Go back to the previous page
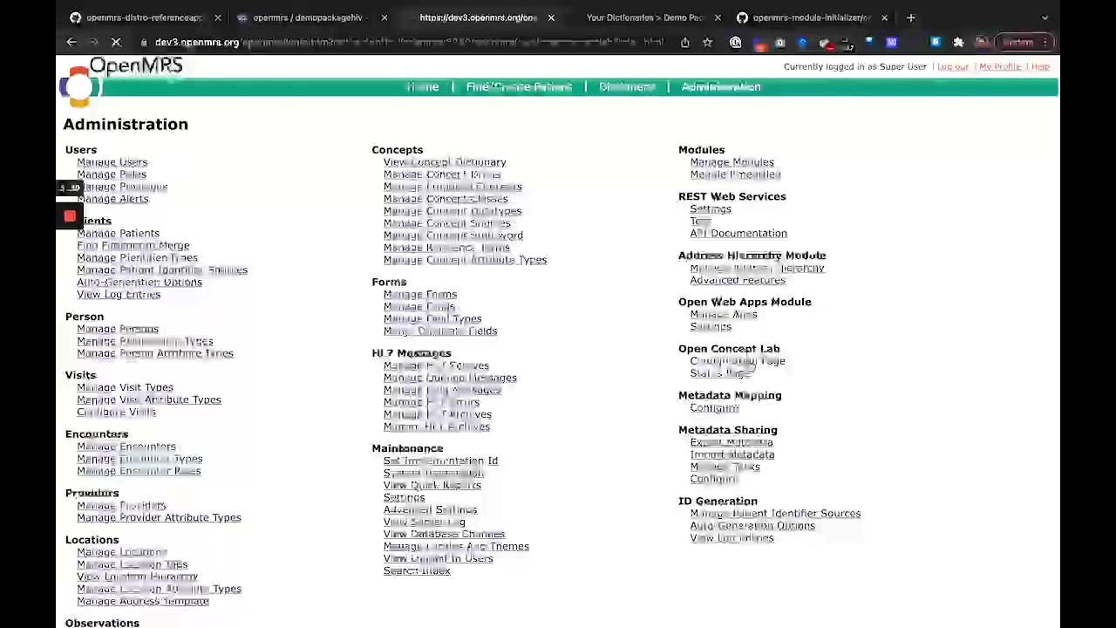Screen dimensions: 1116x628 (71, 42)
